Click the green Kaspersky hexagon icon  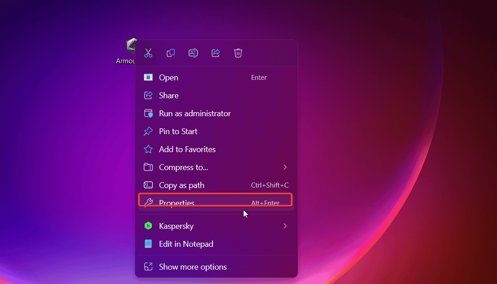point(148,226)
